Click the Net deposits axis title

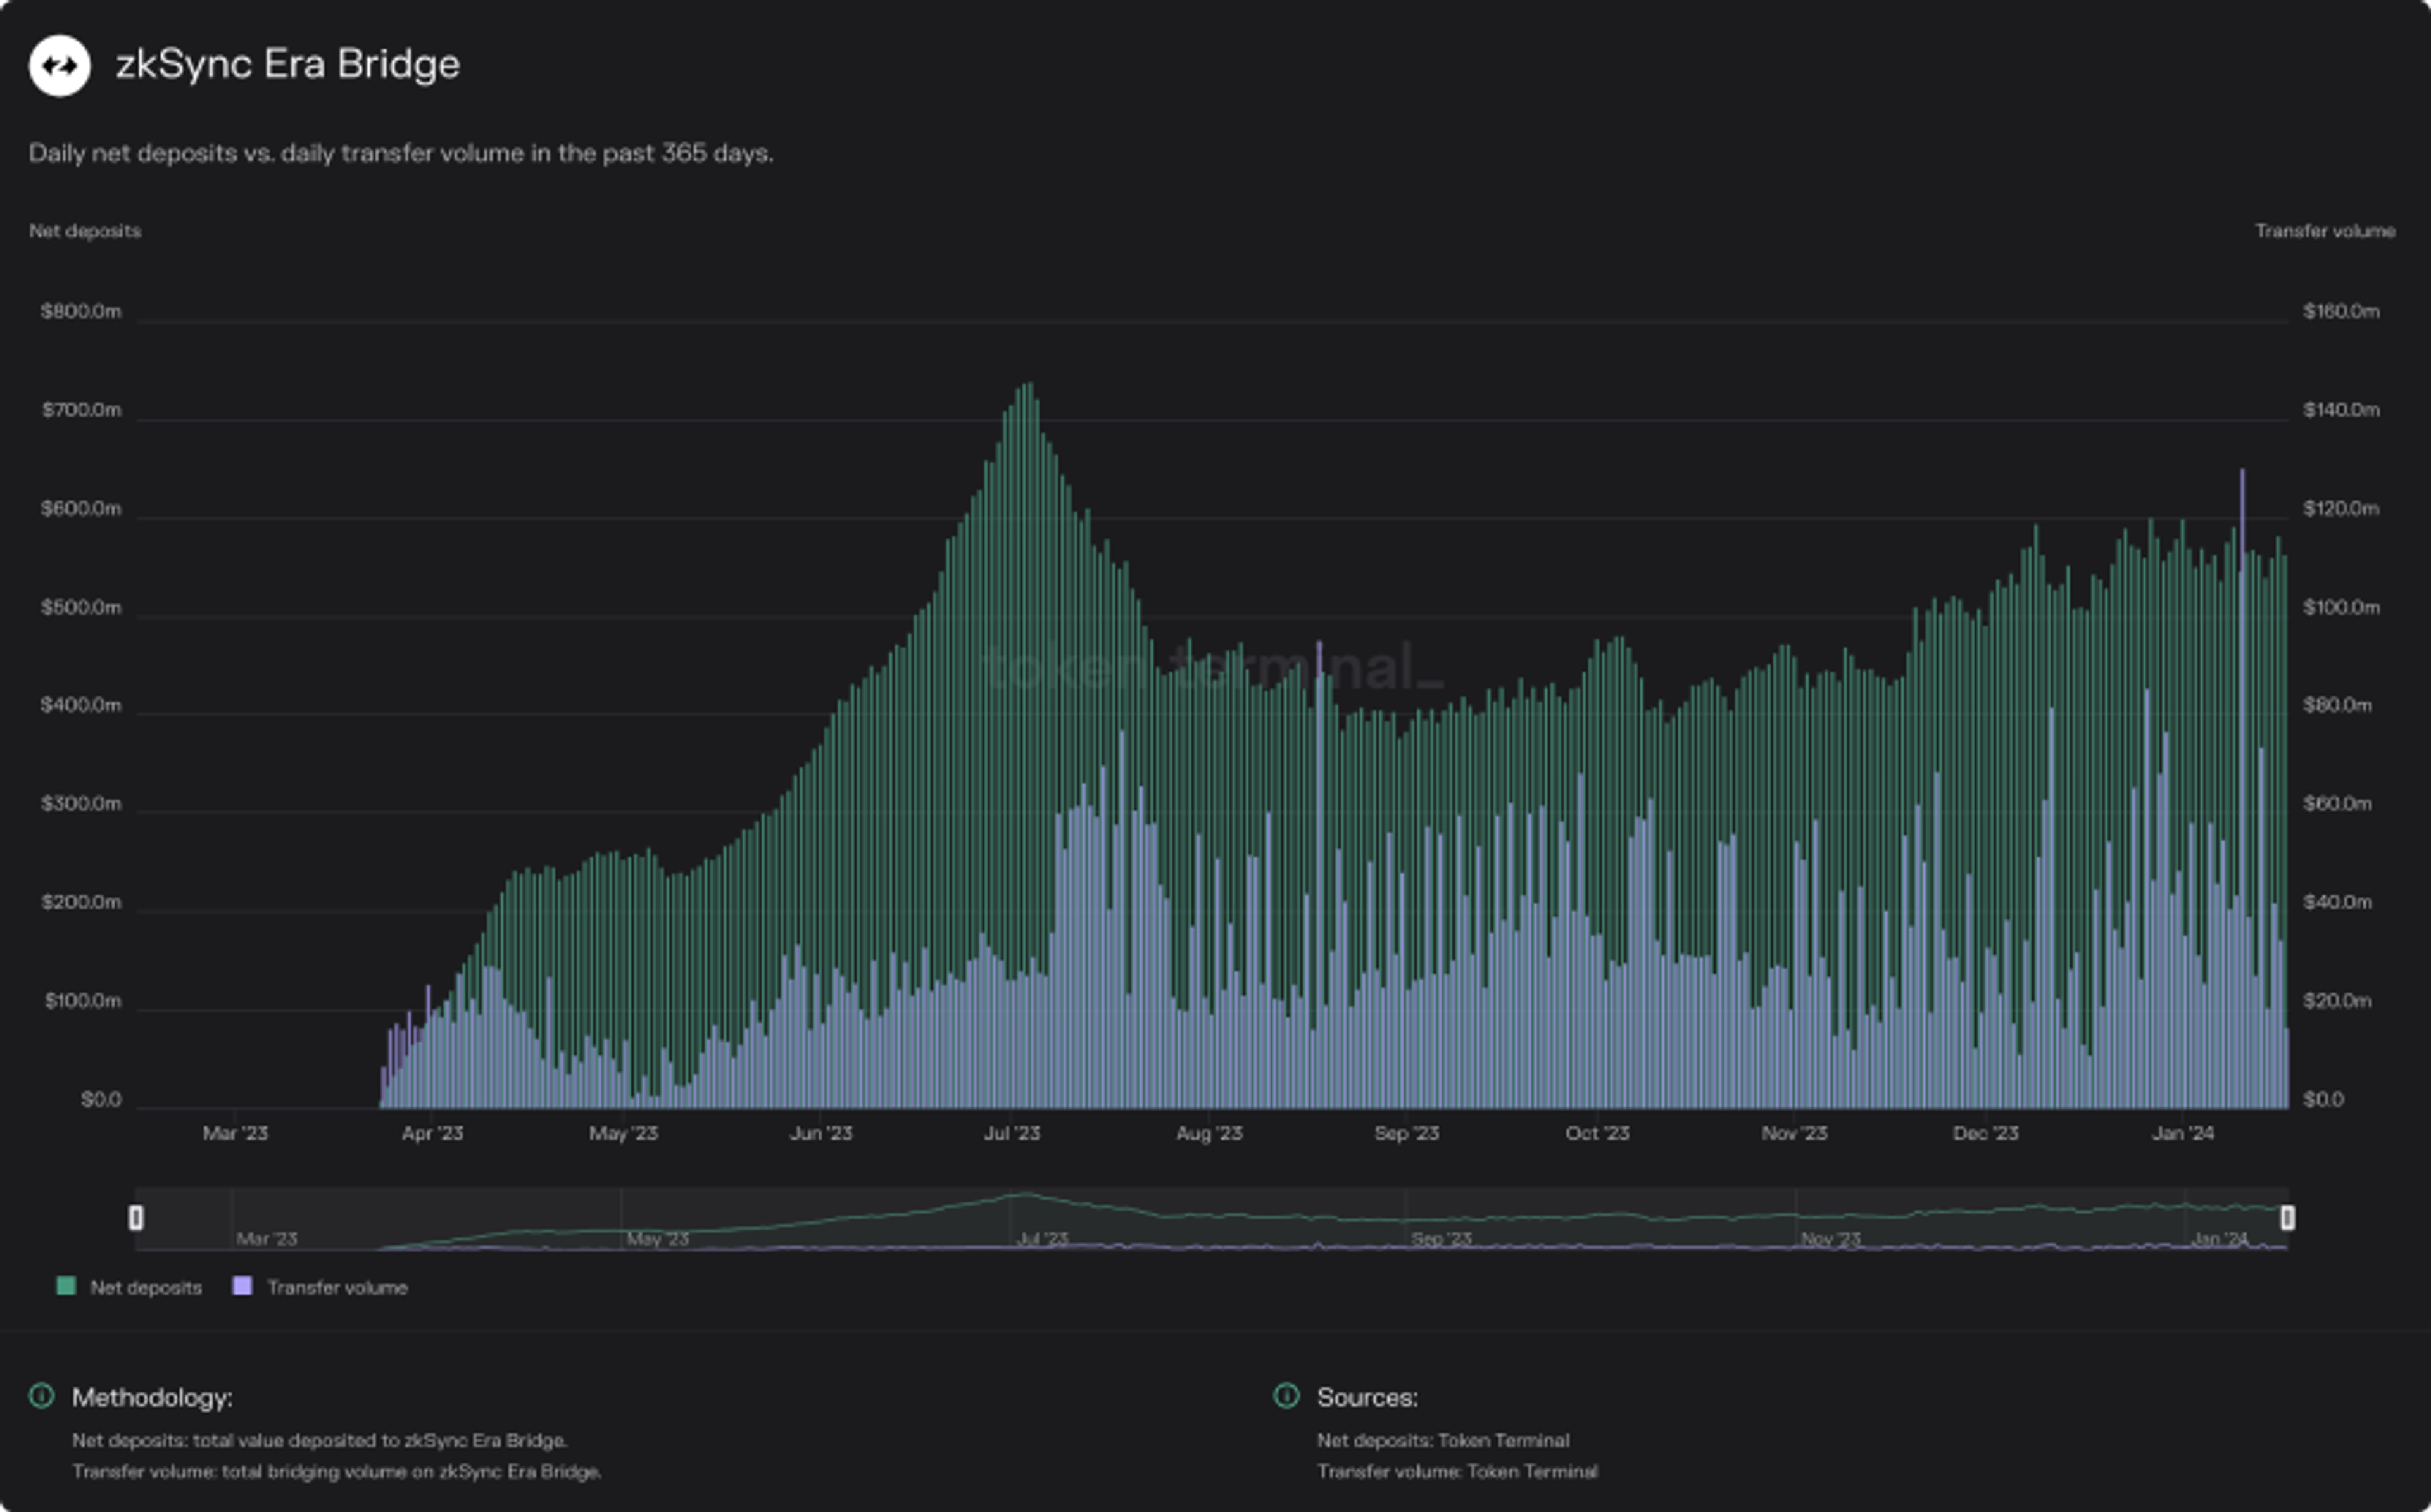(85, 231)
